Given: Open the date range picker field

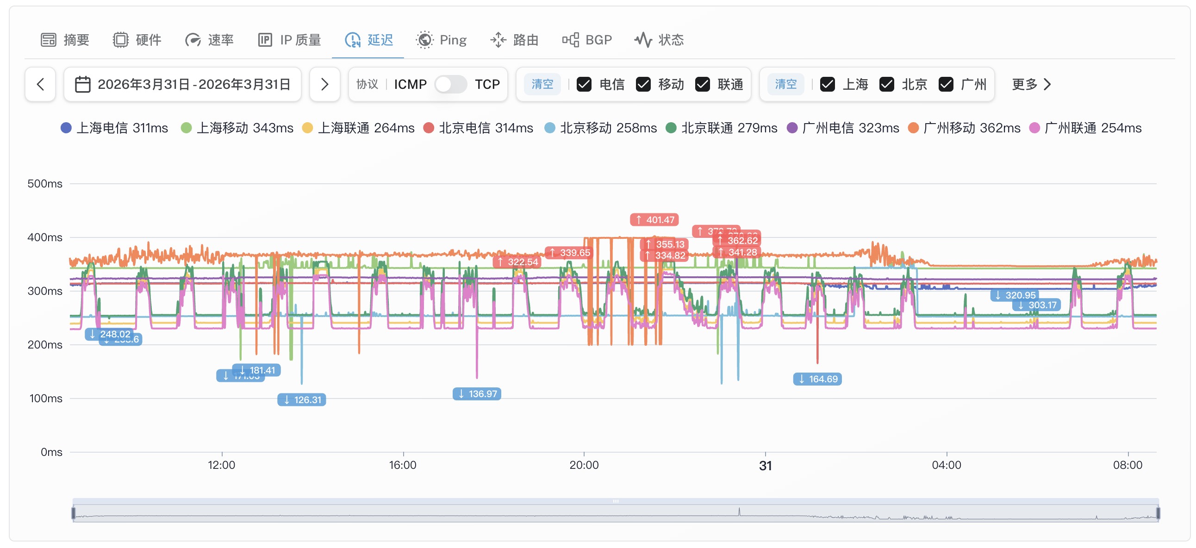Looking at the screenshot, I should coord(182,85).
